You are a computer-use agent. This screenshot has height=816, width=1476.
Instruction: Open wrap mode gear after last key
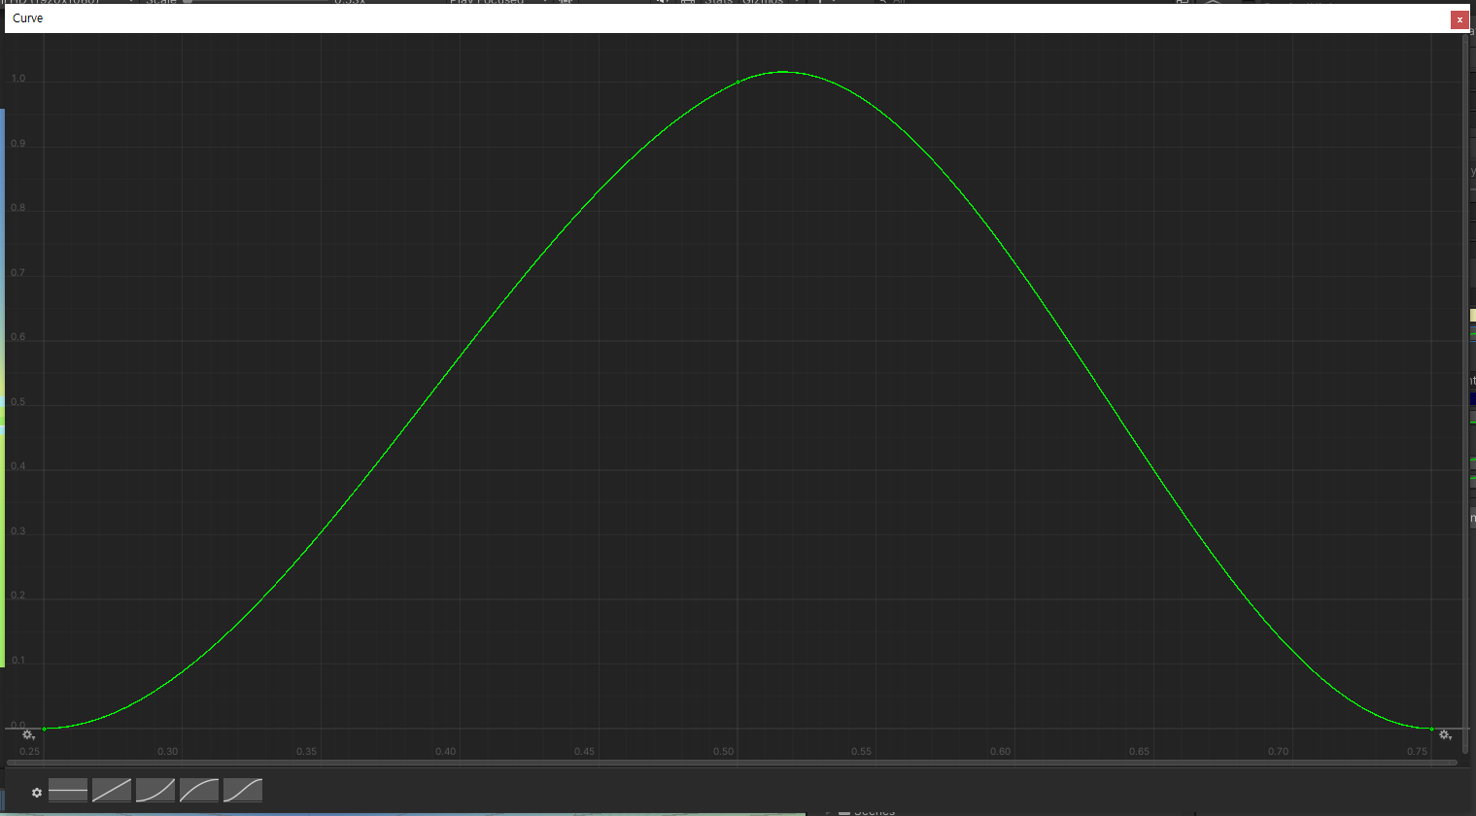pos(1445,735)
